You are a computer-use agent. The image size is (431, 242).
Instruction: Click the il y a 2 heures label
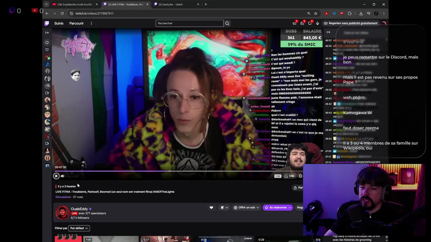(67, 186)
